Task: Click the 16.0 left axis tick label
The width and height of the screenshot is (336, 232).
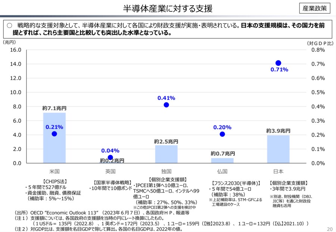Action: tap(15, 50)
